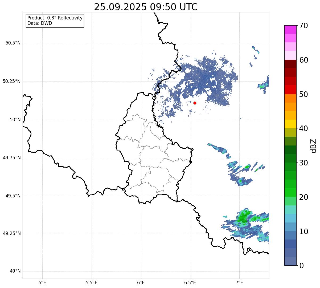Click the 49.5°N latitude label
This screenshot has width=320, height=288.
(13, 196)
